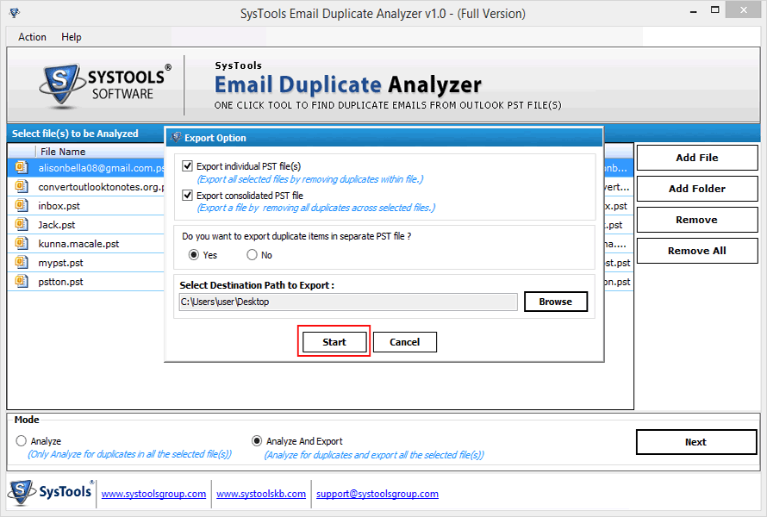
Task: Minimize the application window
Action: pos(694,10)
